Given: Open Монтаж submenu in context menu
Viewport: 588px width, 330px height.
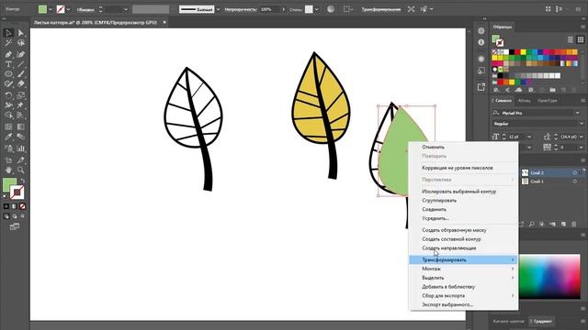Looking at the screenshot, I should pos(463,269).
